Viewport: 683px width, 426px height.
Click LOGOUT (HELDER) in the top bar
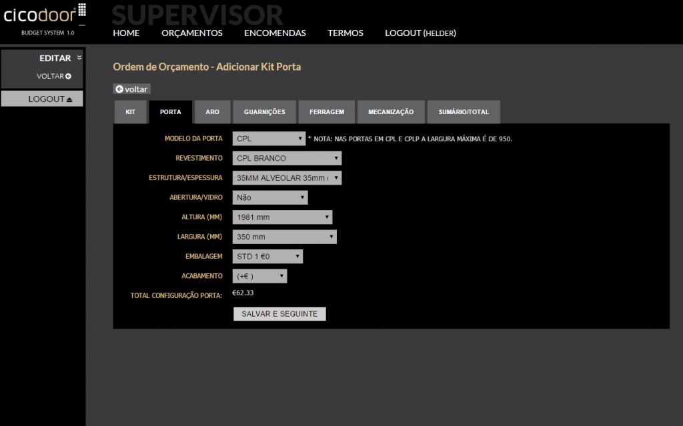click(420, 33)
